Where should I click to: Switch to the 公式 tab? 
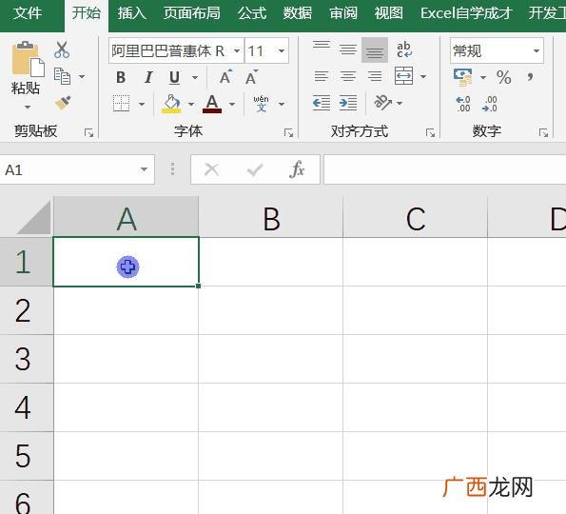[252, 13]
